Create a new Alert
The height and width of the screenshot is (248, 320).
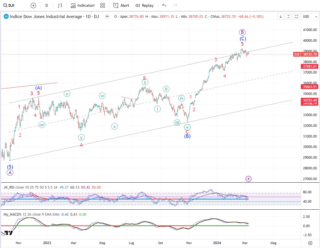(x=121, y=6)
